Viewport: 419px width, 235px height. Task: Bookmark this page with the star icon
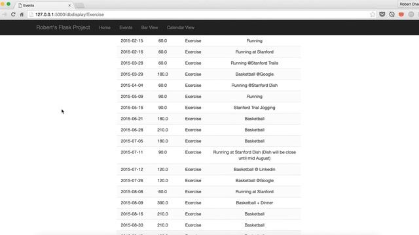(x=373, y=14)
